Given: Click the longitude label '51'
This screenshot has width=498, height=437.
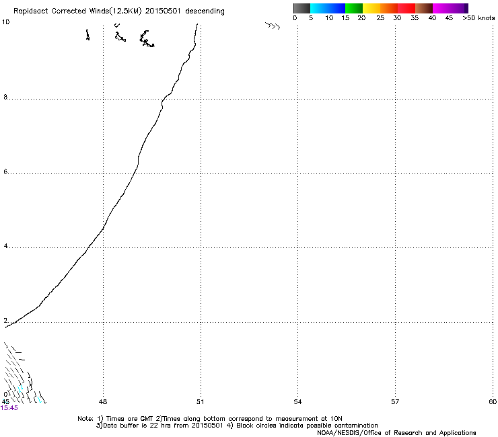Looking at the screenshot, I should (x=200, y=402).
